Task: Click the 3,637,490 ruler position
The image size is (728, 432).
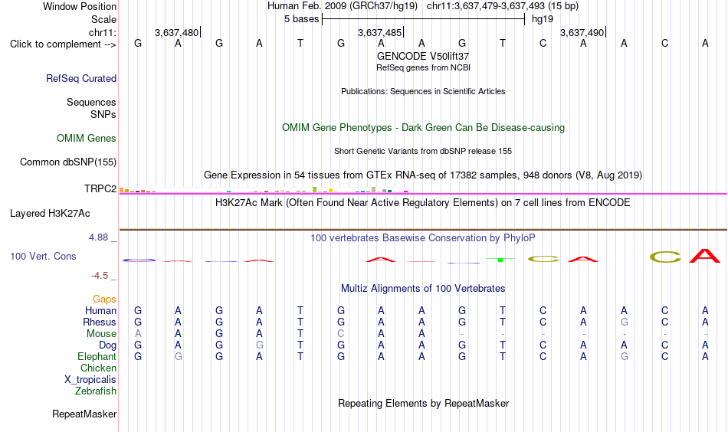Action: click(x=582, y=32)
